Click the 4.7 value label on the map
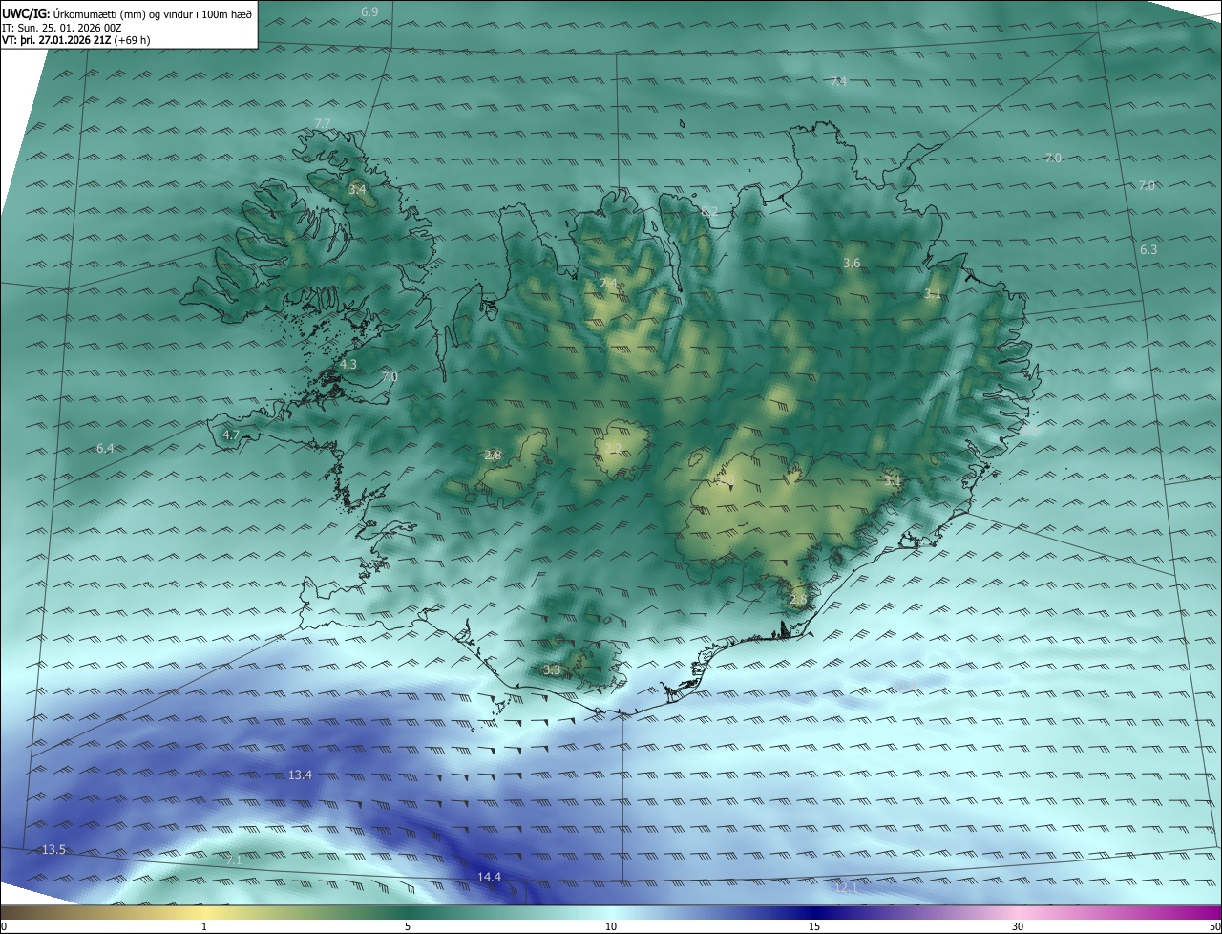1222x934 pixels. 230,435
